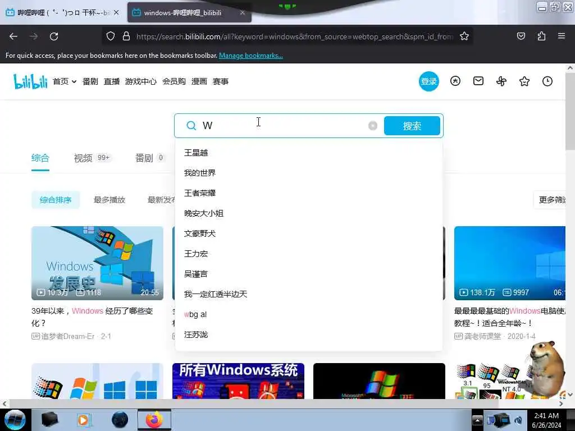Reload the current page
This screenshot has height=431, width=575.
pyautogui.click(x=54, y=36)
